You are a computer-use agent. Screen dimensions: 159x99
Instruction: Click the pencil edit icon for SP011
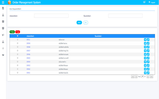click(x=148, y=40)
